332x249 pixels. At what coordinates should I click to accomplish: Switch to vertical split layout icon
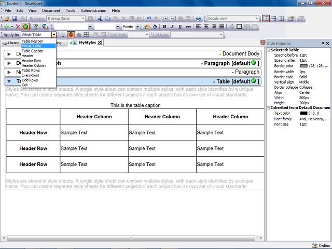click(x=281, y=19)
